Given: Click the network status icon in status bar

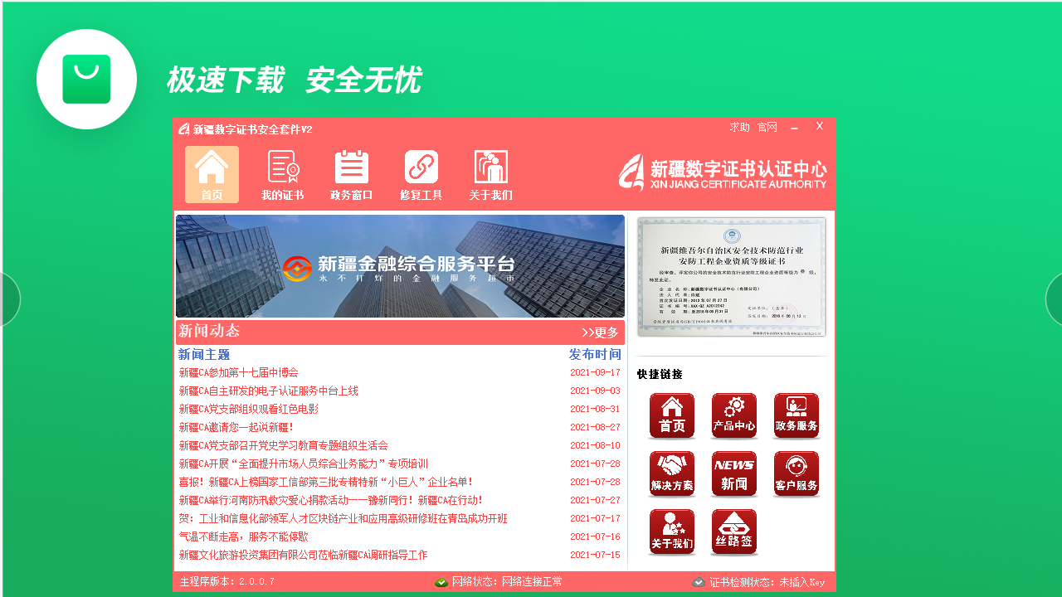Looking at the screenshot, I should coord(442,581).
